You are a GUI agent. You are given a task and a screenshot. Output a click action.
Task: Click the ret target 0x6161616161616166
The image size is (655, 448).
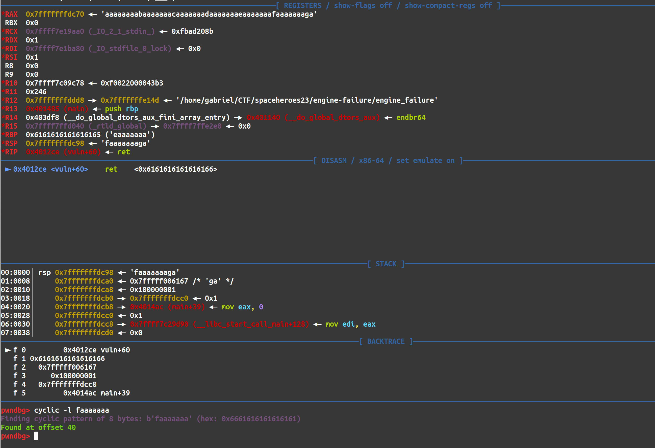click(175, 169)
